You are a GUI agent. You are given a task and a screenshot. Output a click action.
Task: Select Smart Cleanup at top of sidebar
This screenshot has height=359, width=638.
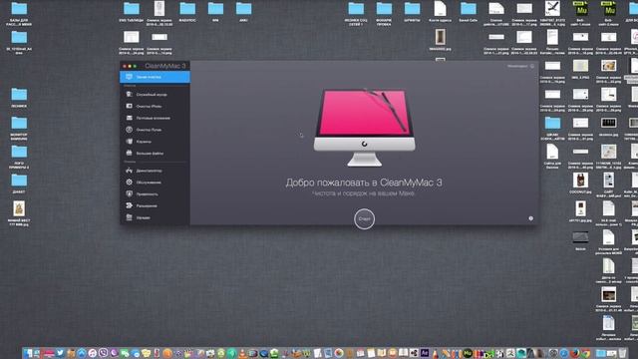point(155,77)
